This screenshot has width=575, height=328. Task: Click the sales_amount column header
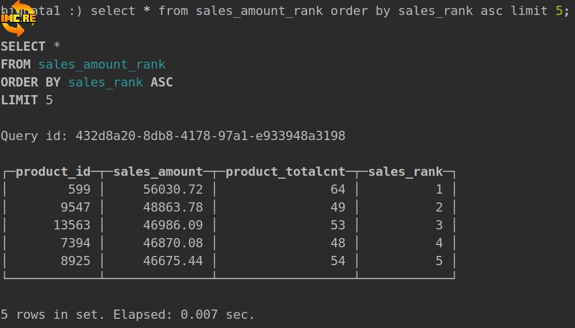tap(158, 172)
